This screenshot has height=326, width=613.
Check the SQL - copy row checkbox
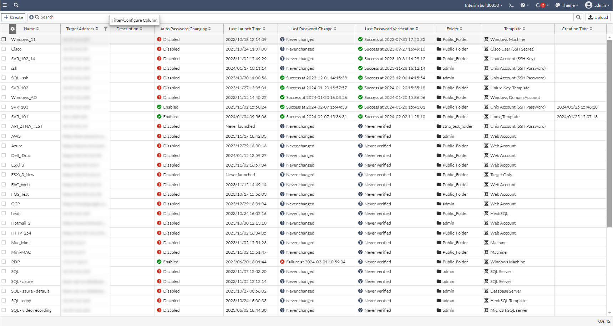[x=4, y=300]
